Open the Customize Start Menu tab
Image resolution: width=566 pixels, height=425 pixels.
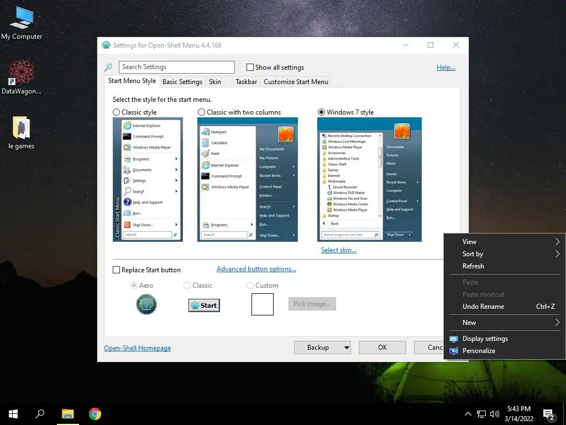coord(296,82)
